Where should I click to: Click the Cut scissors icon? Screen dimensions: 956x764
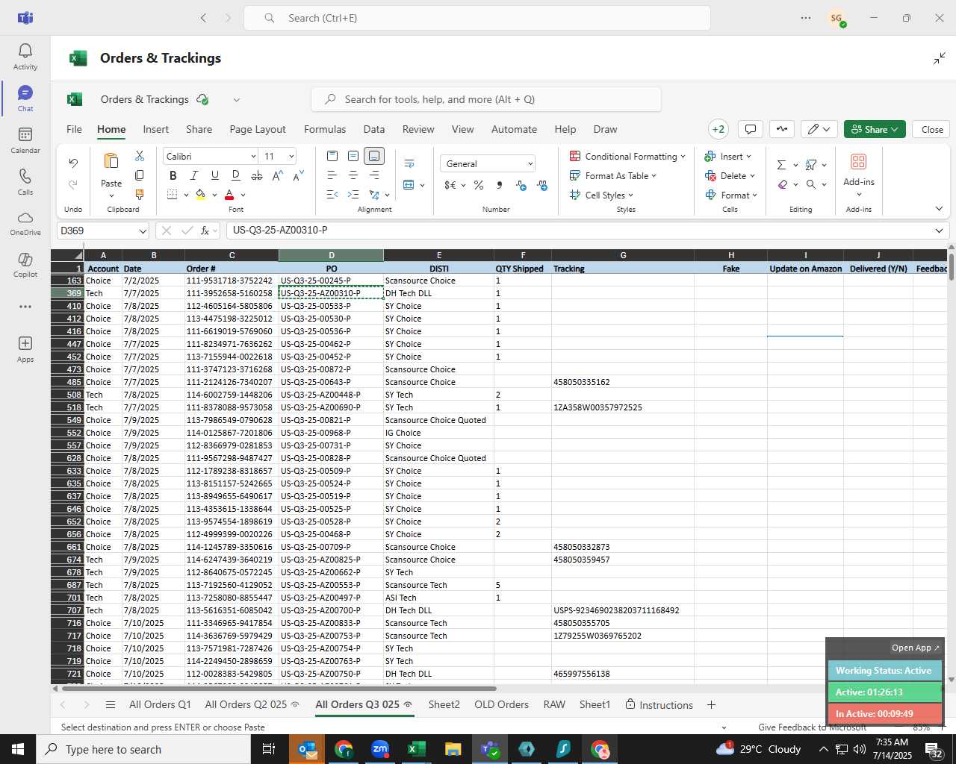point(140,156)
